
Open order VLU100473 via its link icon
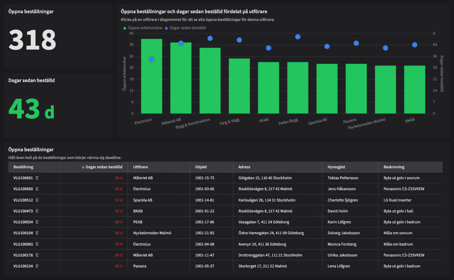click(x=37, y=211)
